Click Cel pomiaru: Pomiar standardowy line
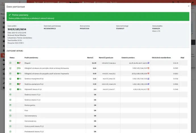The height and width of the screenshot is (133, 196). click(20, 38)
